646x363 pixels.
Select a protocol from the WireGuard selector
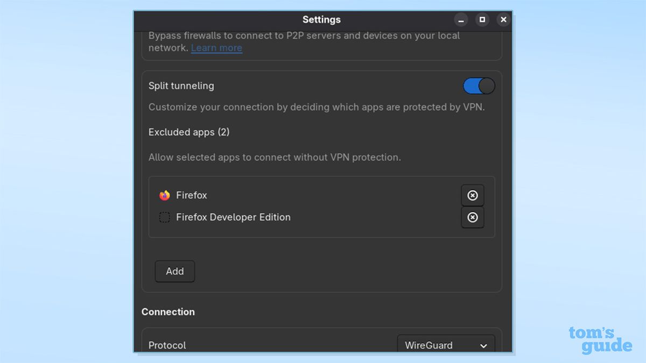[x=446, y=345]
